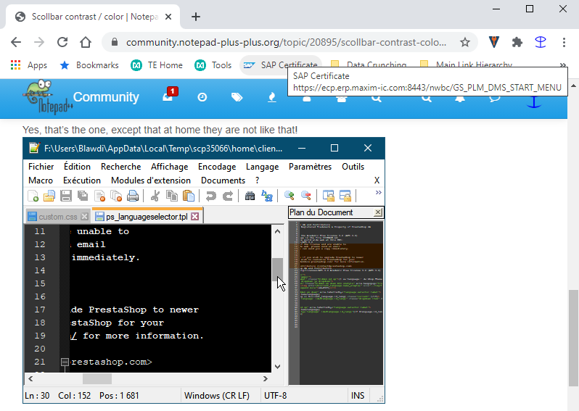Click the Copy icon in Notepad++ toolbar
Image resolution: width=579 pixels, height=411 pixels.
coord(172,196)
